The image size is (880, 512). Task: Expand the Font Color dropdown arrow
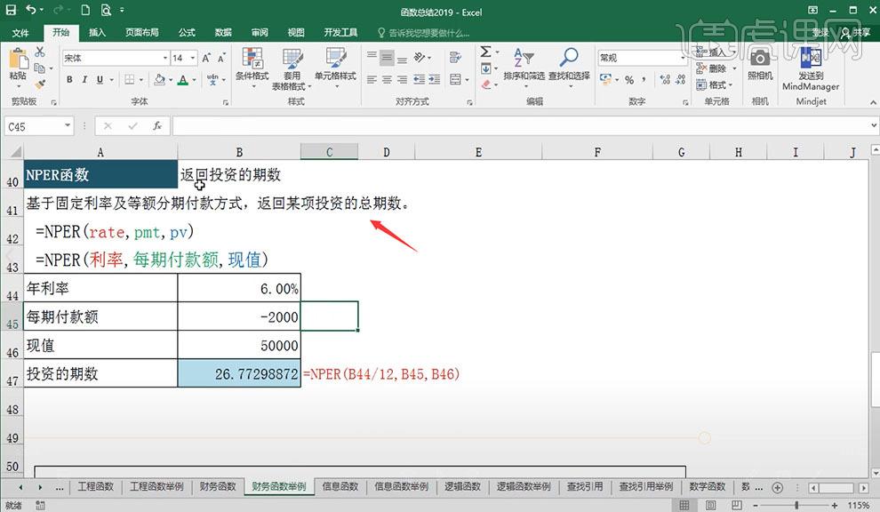tap(194, 80)
